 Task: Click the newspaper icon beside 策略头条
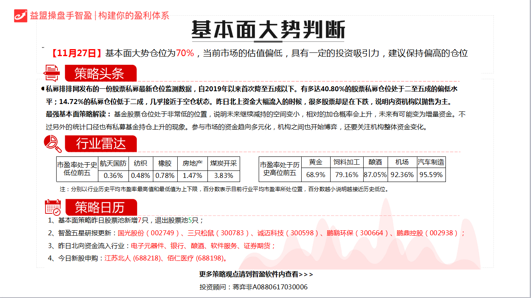coord(52,73)
